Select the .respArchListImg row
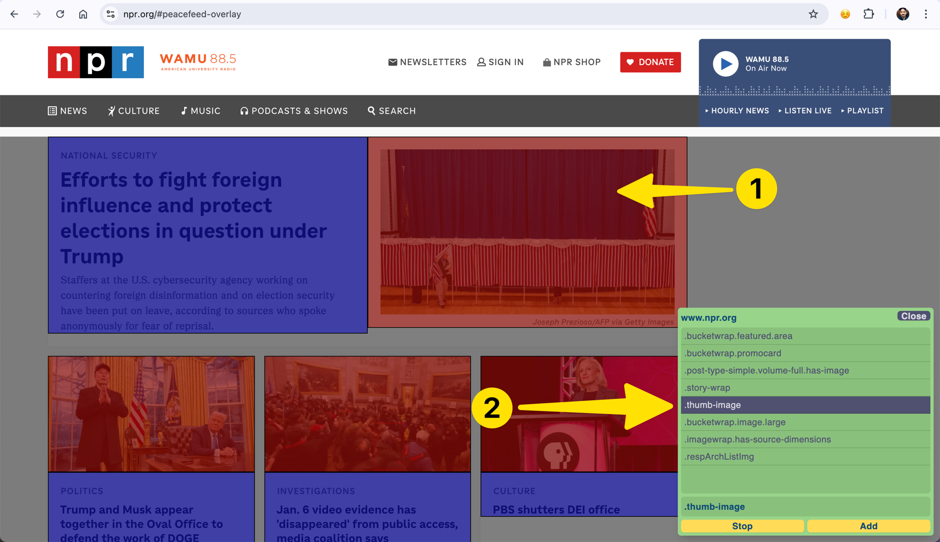Screen dimensions: 940x542 805,456
